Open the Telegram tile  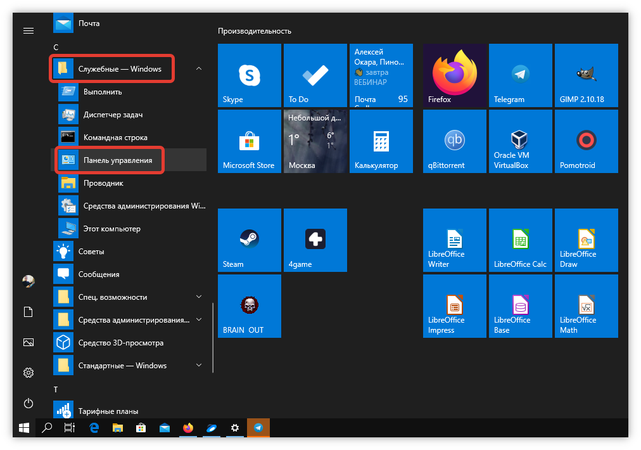click(x=521, y=75)
